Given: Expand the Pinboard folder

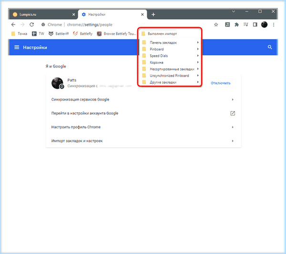Looking at the screenshot, I should (x=170, y=49).
